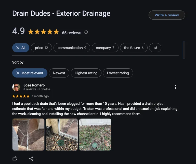Open the green drain cover in gravel photo

pyautogui.click(x=62, y=134)
